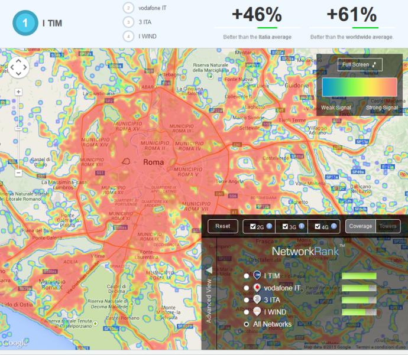
Task: Open the 2G info icon
Action: [269, 226]
